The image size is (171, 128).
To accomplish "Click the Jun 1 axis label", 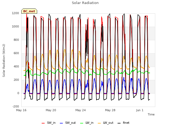I will click(140, 110).
